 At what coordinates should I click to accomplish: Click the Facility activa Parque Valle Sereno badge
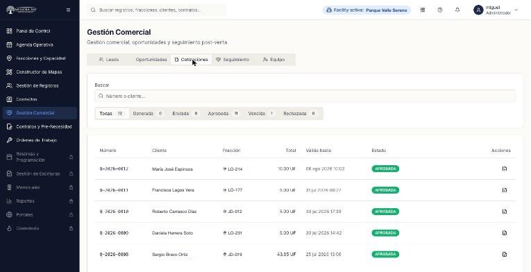click(366, 10)
